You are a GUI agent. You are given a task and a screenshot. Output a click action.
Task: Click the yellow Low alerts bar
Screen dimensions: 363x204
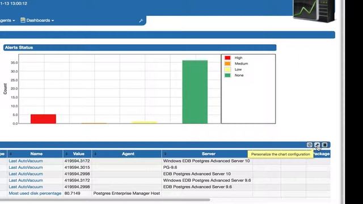click(x=145, y=122)
